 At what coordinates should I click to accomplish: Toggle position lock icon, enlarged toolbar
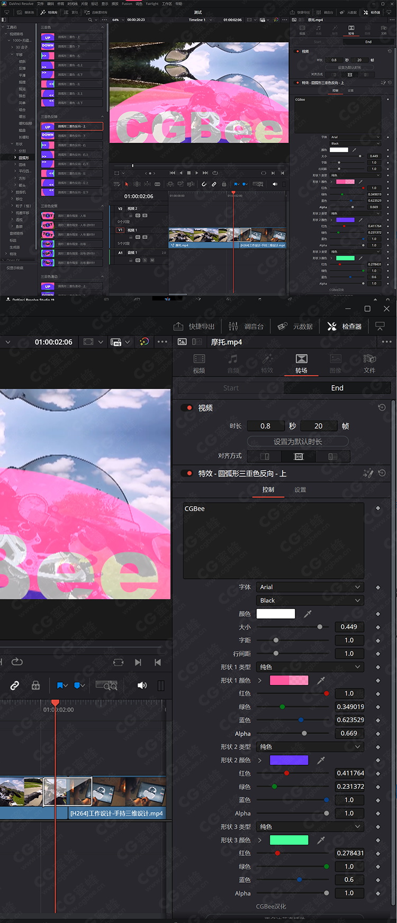click(x=35, y=686)
